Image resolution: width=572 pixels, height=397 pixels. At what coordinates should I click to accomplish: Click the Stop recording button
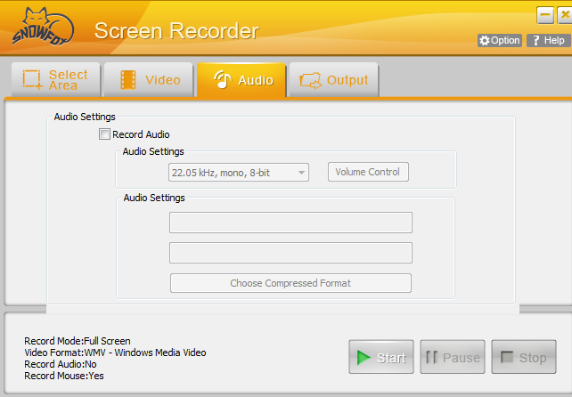pos(524,357)
